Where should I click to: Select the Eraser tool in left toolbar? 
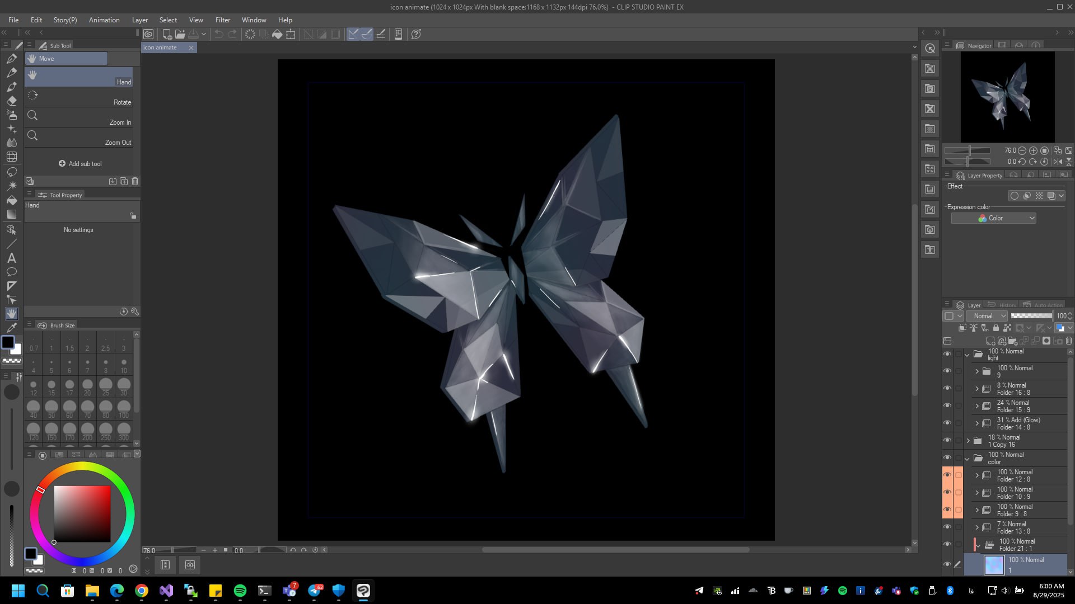(12, 101)
